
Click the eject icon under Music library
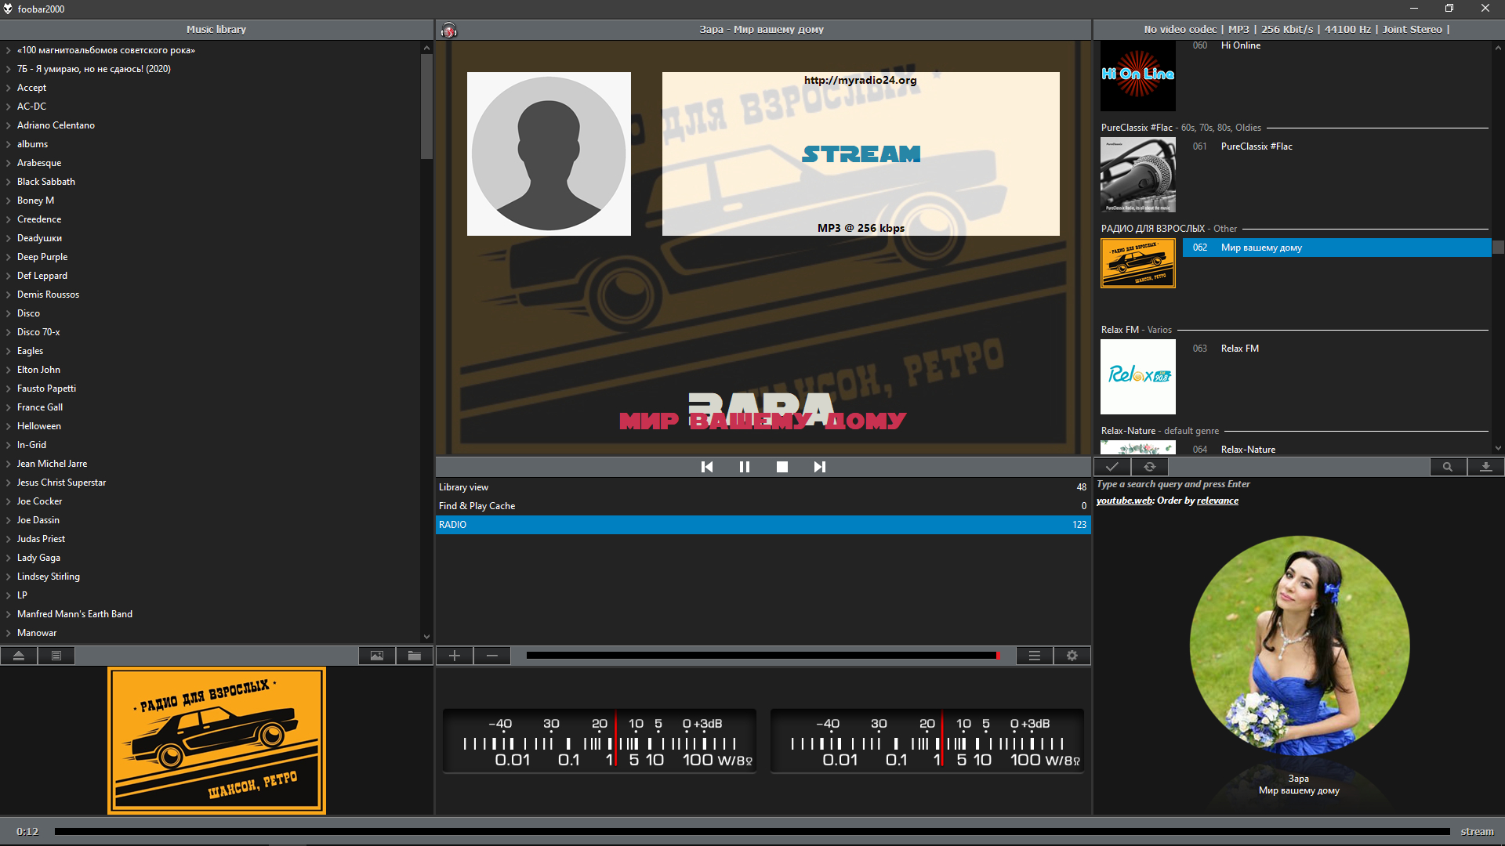tap(19, 656)
